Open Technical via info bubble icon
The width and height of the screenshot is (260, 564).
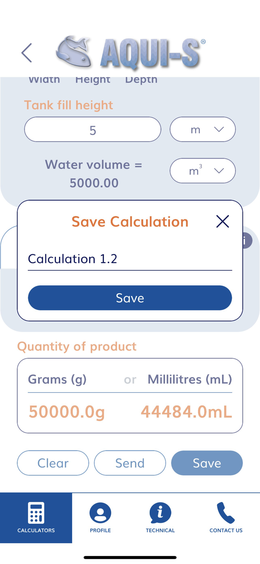[x=160, y=512]
